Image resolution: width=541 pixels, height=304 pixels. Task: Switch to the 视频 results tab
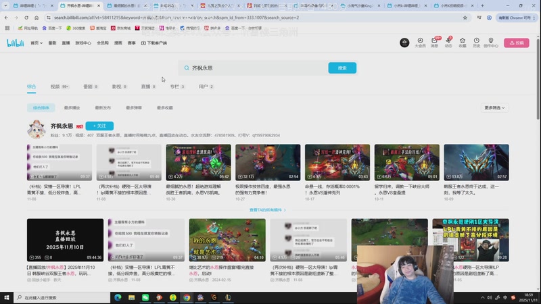point(60,86)
